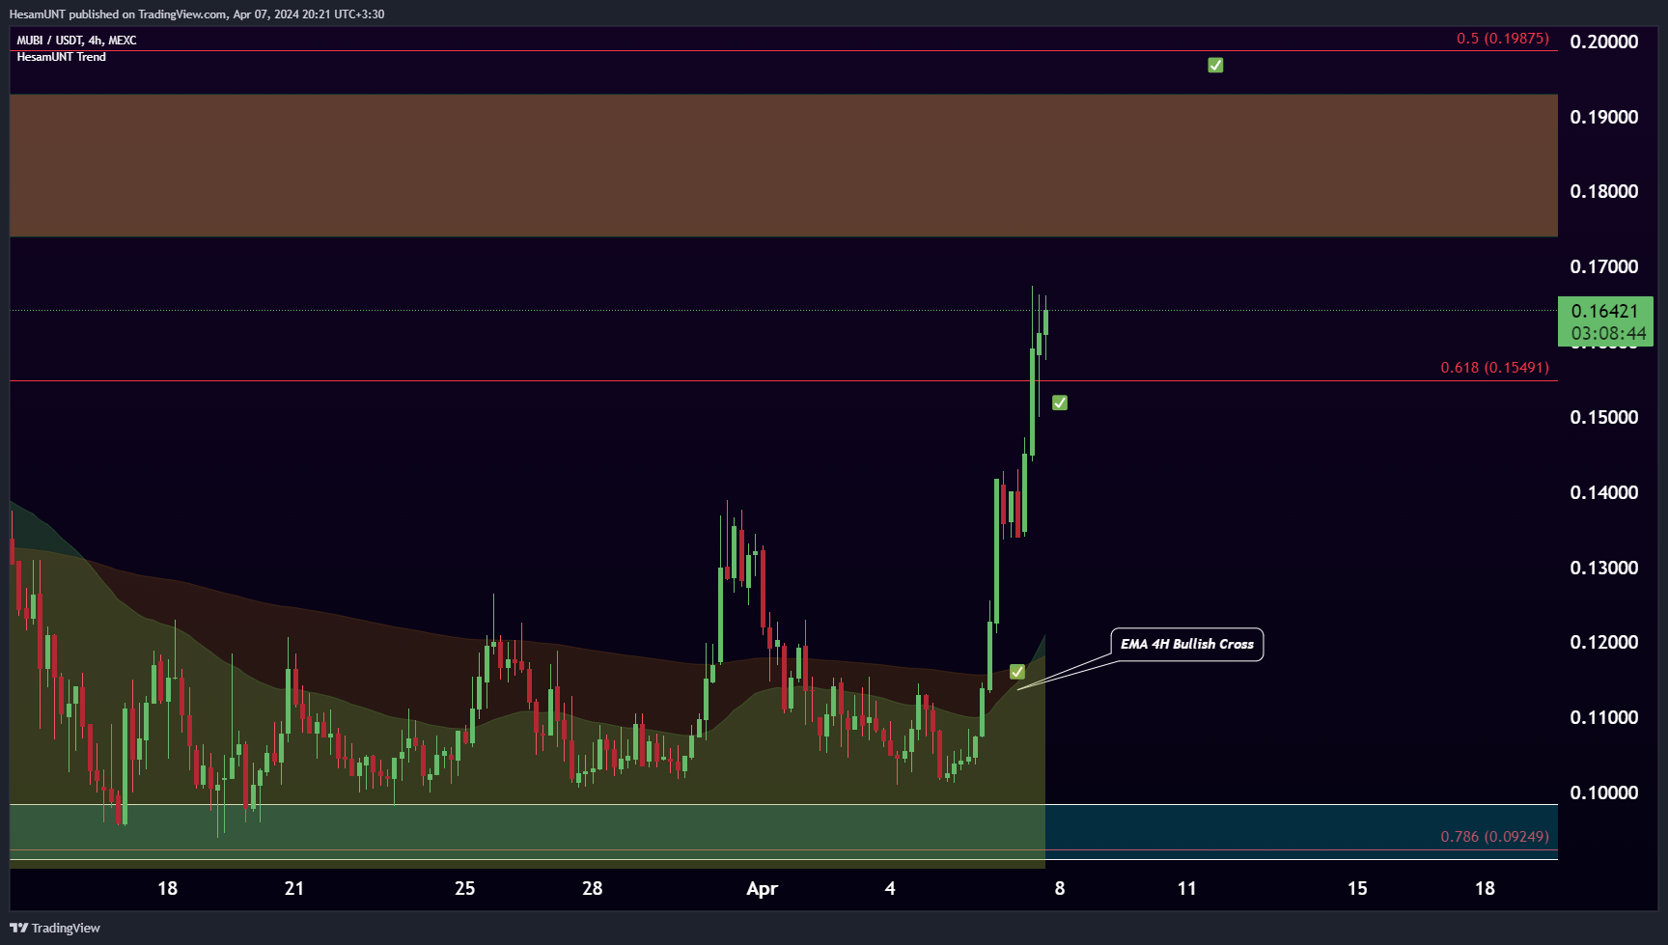1668x945 pixels.
Task: Click the HesamUNT Trend indicator label
Action: click(61, 57)
